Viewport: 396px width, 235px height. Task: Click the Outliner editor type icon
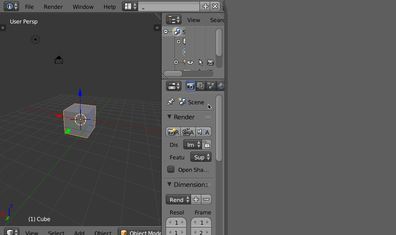pyautogui.click(x=173, y=19)
